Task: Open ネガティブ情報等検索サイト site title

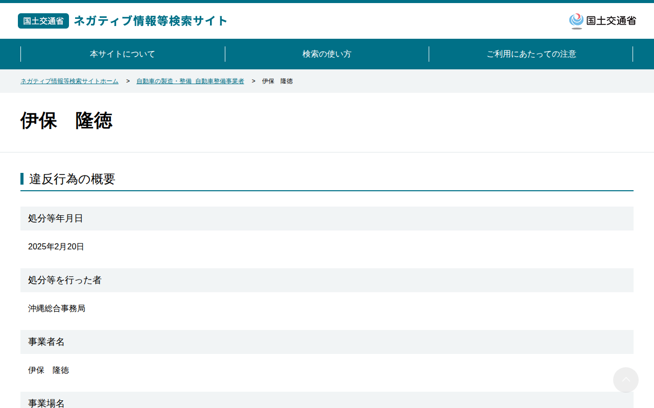Action: pyautogui.click(x=151, y=21)
